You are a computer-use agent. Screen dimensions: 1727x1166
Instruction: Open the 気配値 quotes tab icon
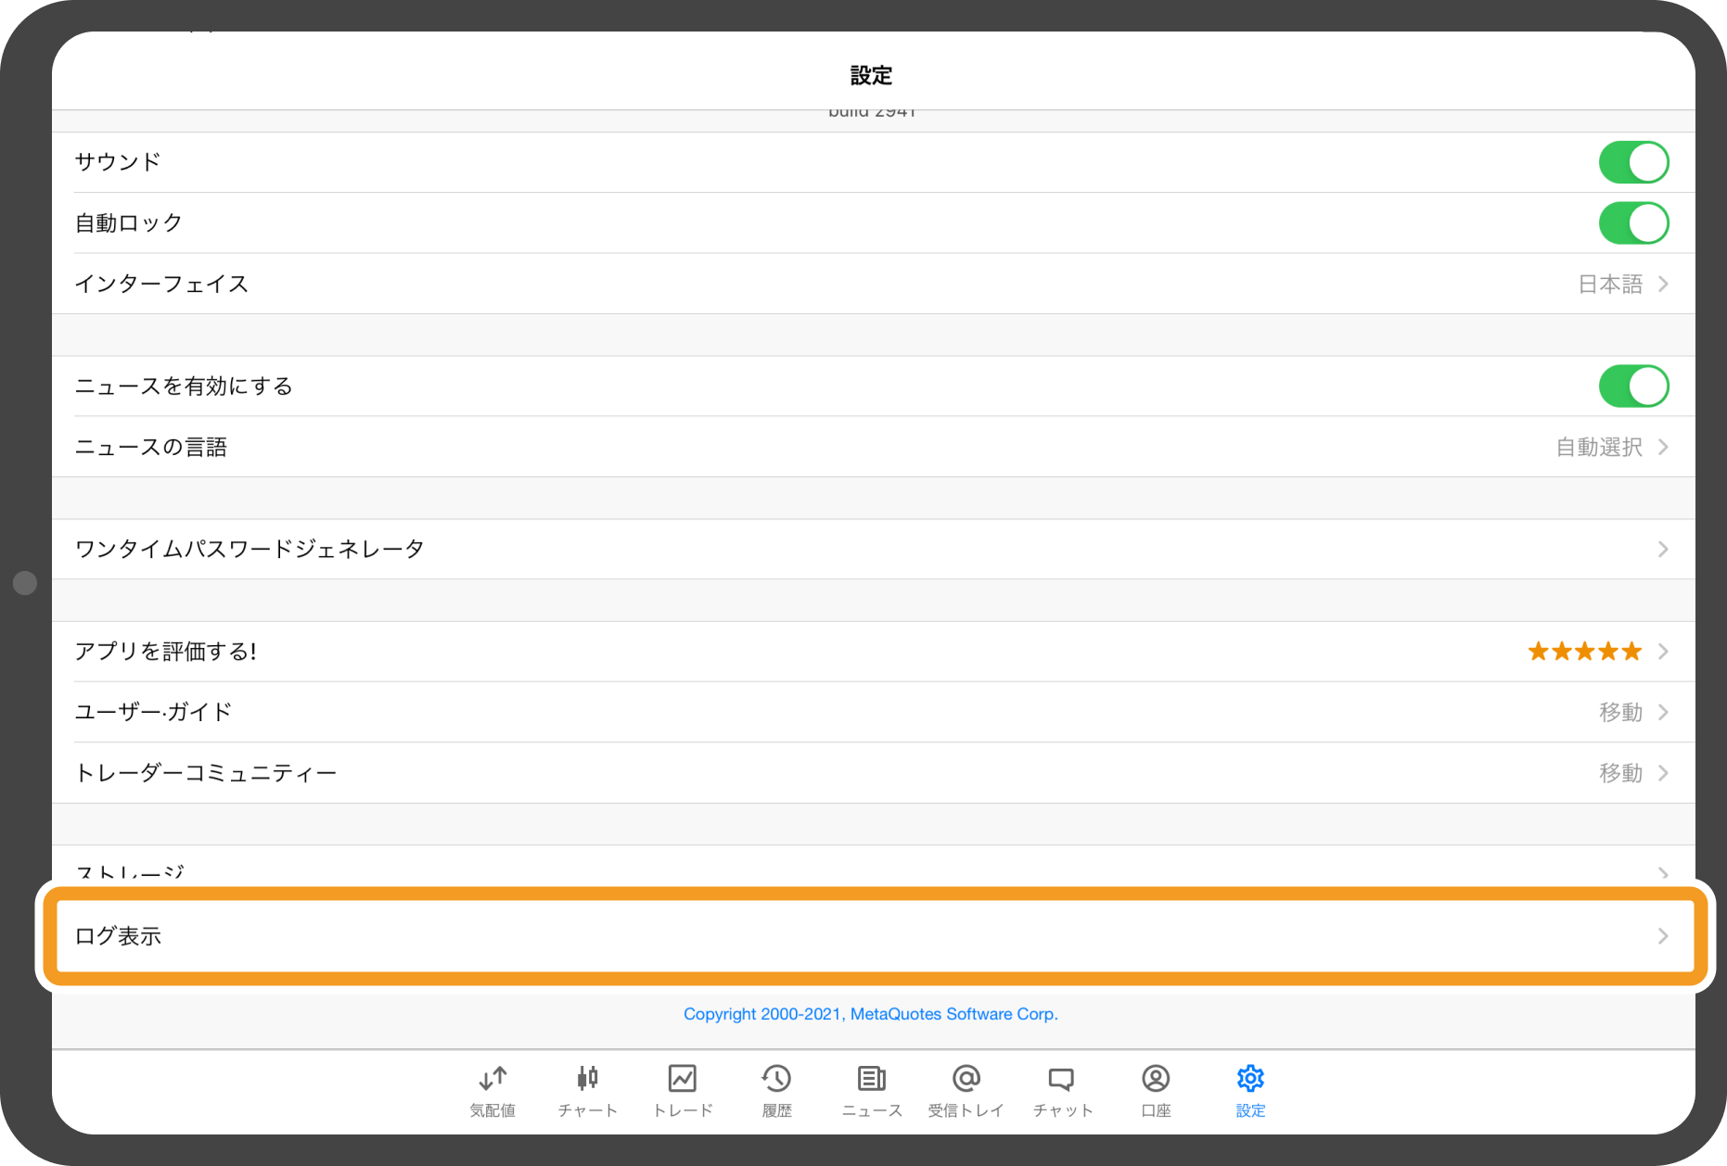(x=493, y=1078)
